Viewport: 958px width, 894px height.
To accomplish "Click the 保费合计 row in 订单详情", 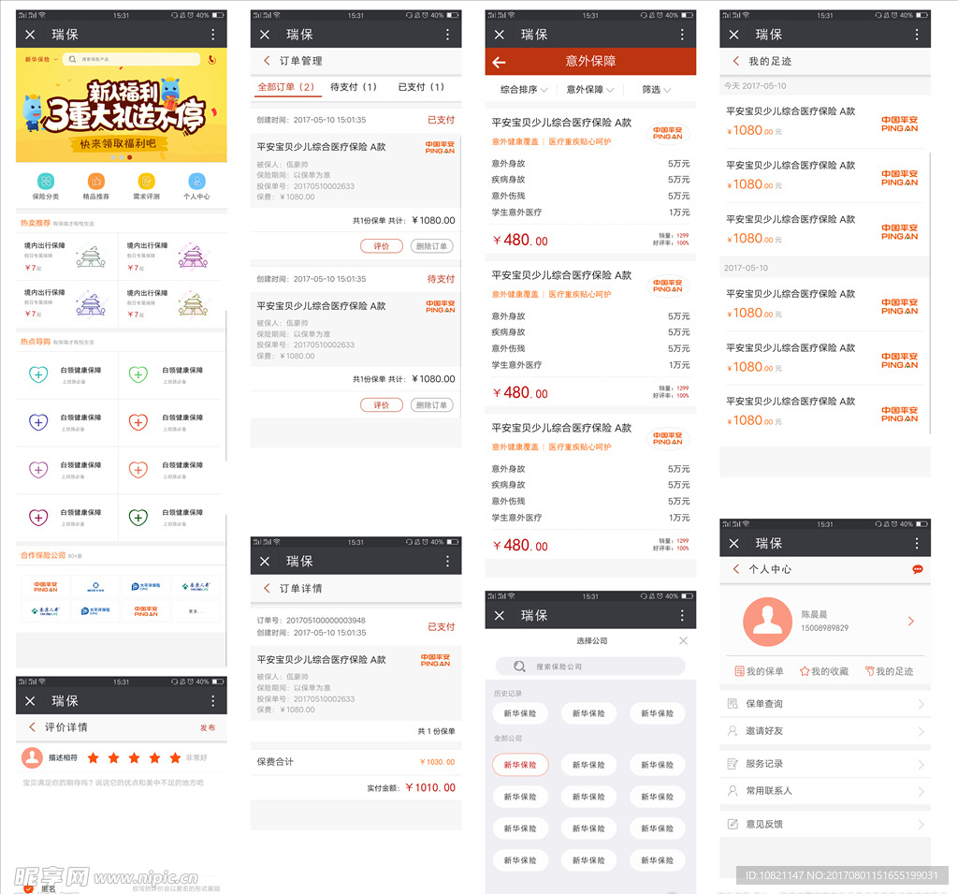I will tap(356, 762).
